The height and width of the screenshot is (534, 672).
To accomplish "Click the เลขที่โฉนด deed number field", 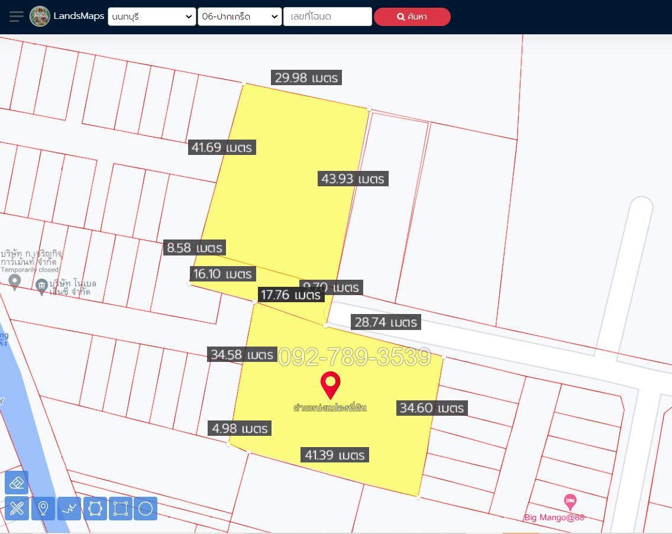I will [x=327, y=17].
